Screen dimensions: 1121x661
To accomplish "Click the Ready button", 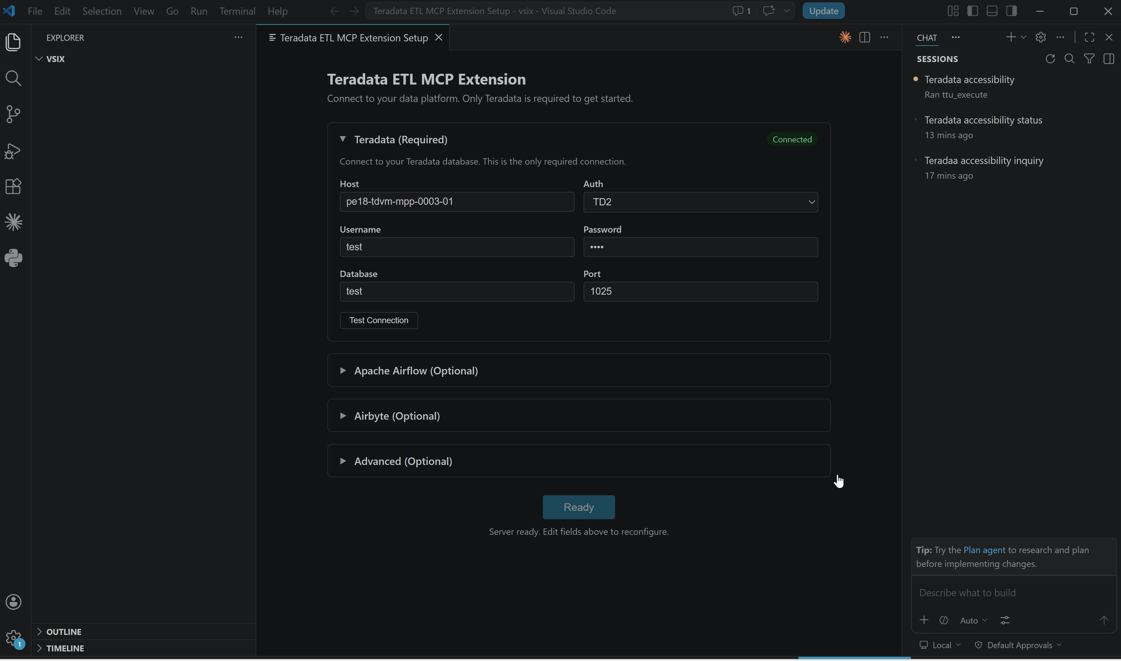I will tap(578, 507).
